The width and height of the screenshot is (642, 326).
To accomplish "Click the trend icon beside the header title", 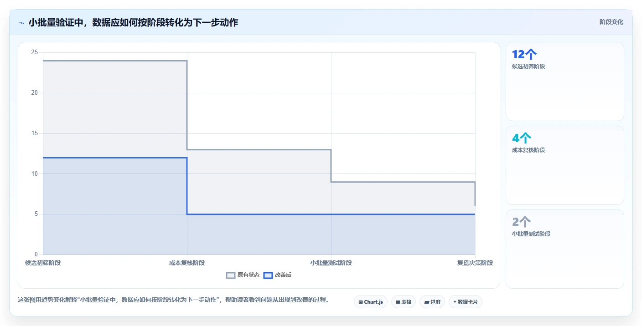I will pyautogui.click(x=21, y=23).
